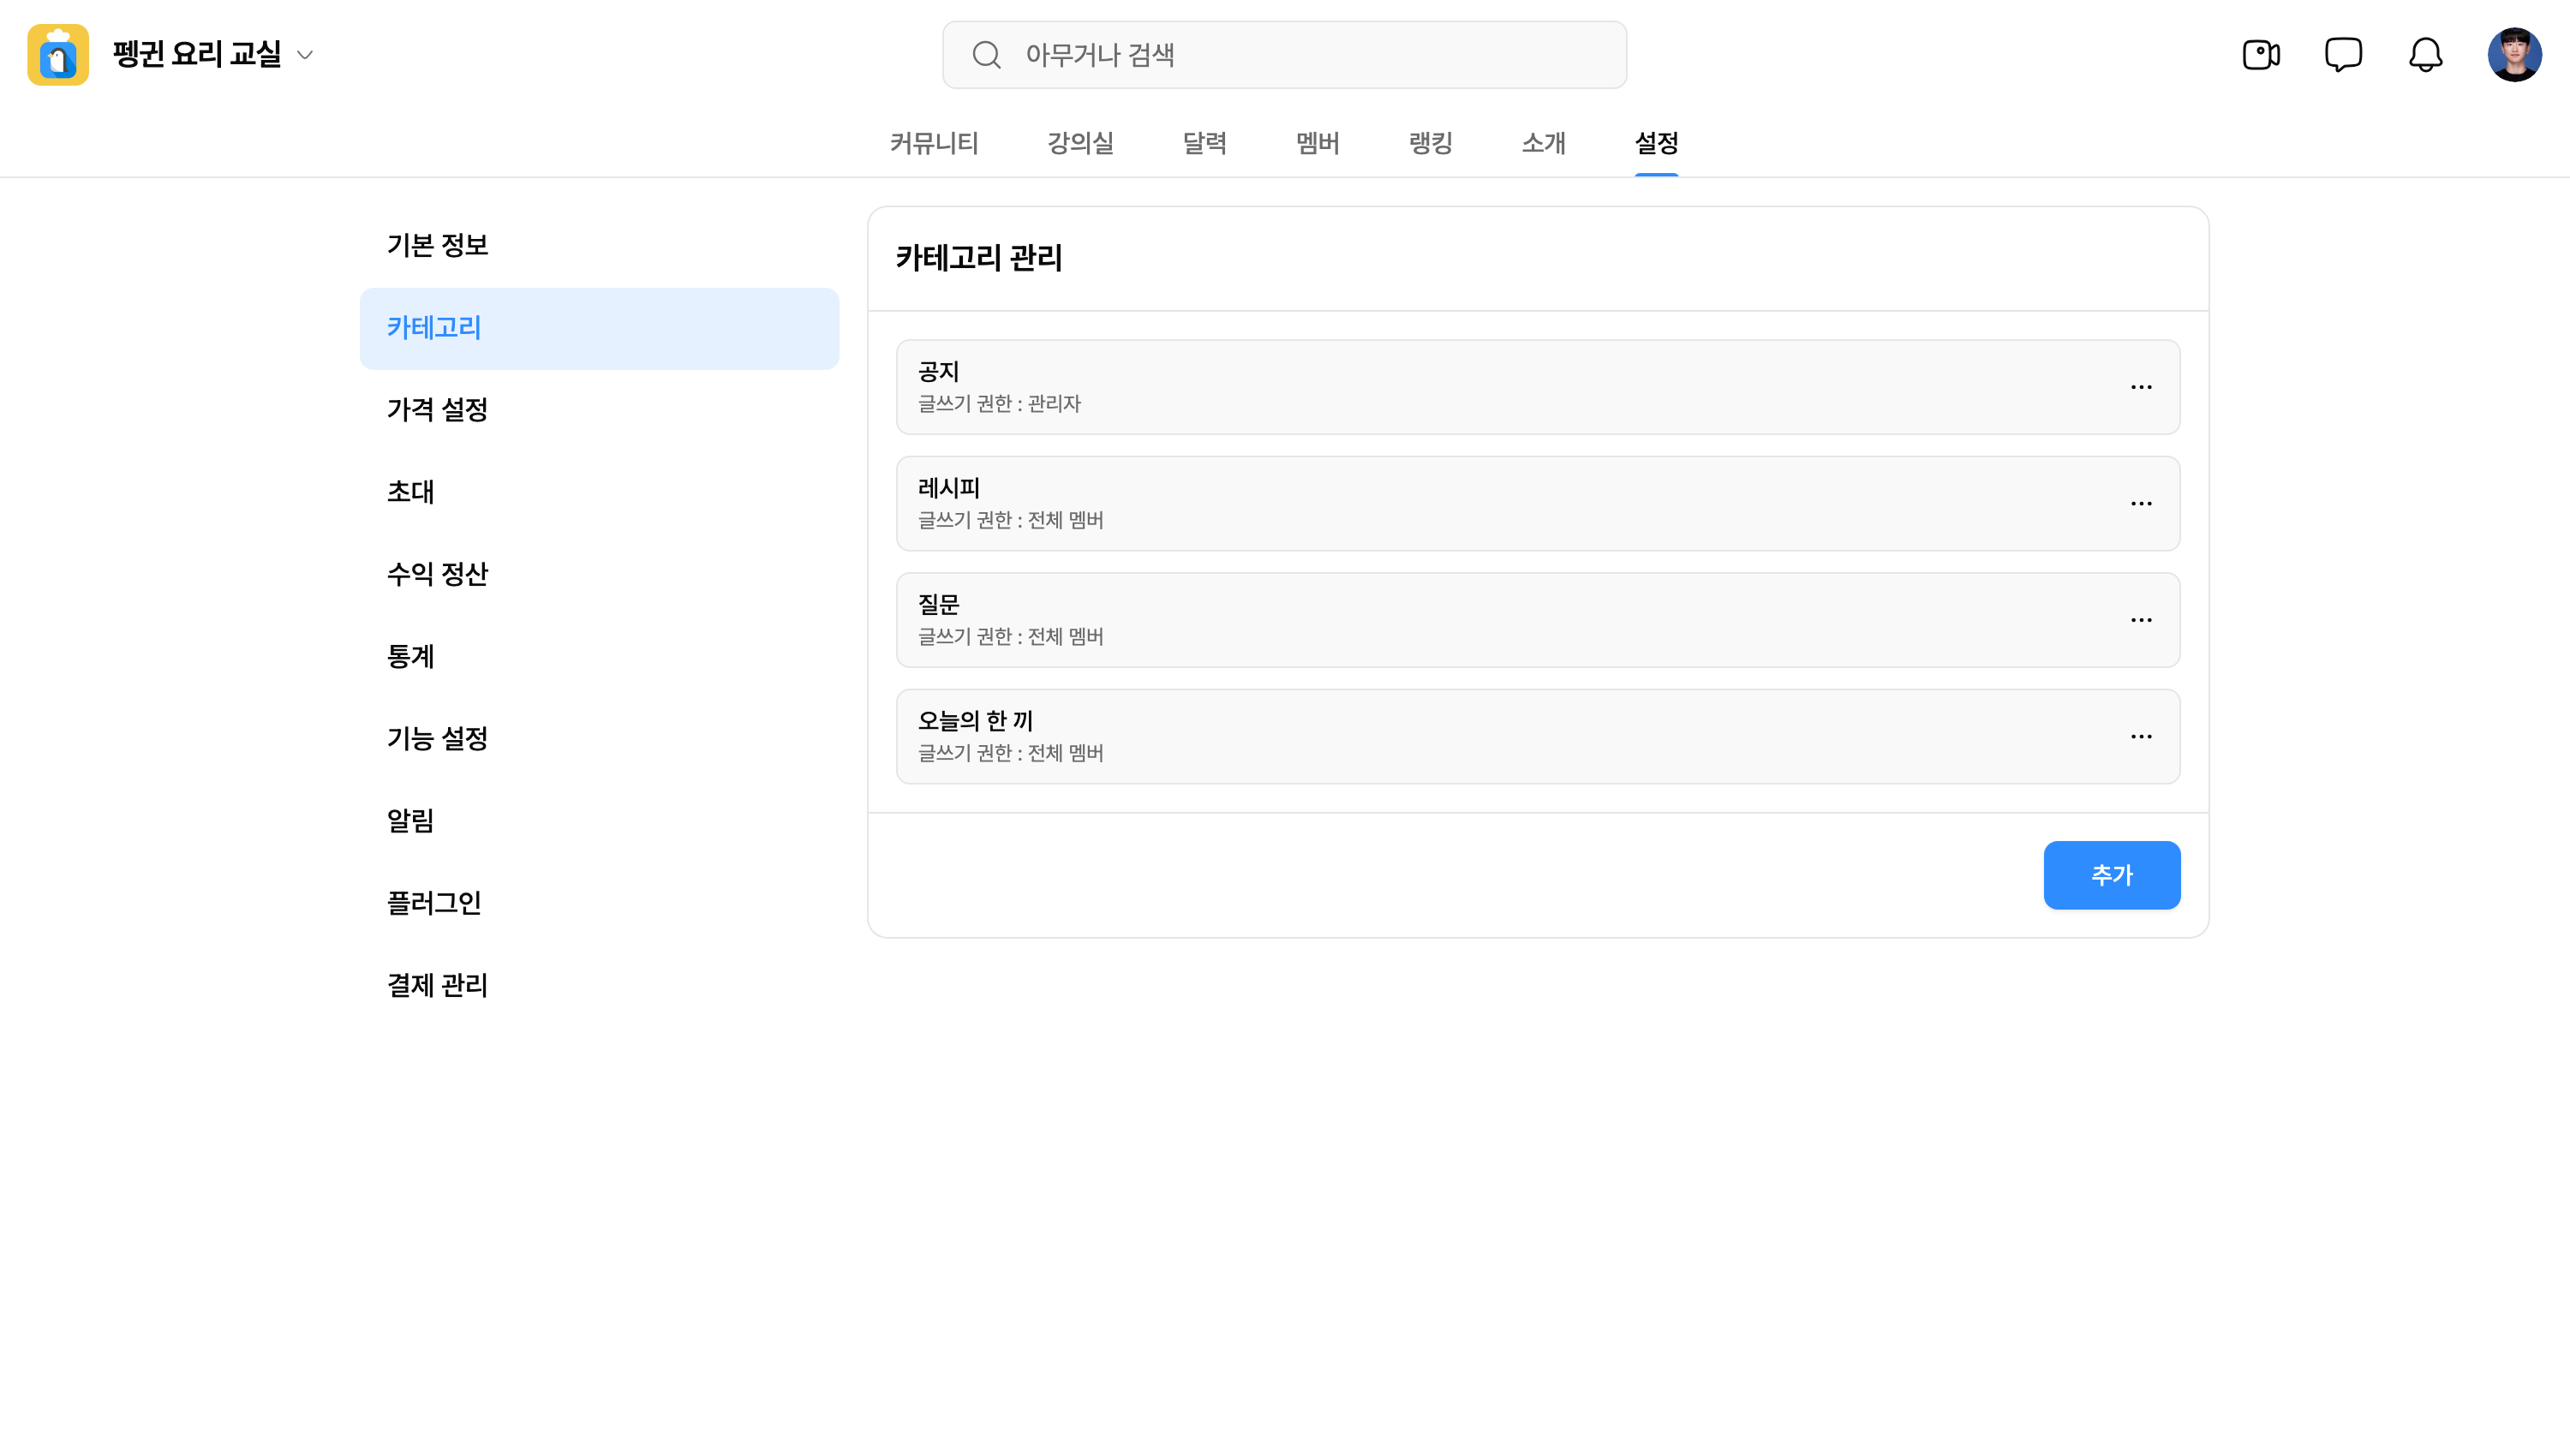
Task: Go to the 멤버 tab
Action: pyautogui.click(x=1317, y=143)
